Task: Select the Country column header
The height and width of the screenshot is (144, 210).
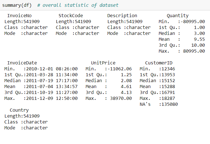Action: point(19,110)
